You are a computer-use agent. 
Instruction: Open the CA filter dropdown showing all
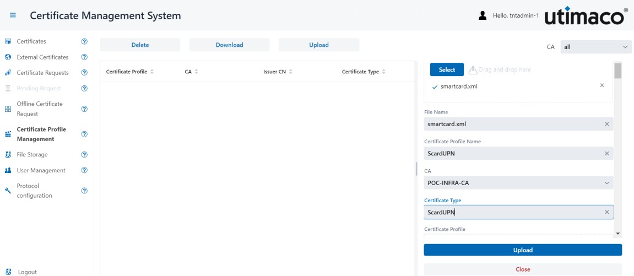(596, 47)
